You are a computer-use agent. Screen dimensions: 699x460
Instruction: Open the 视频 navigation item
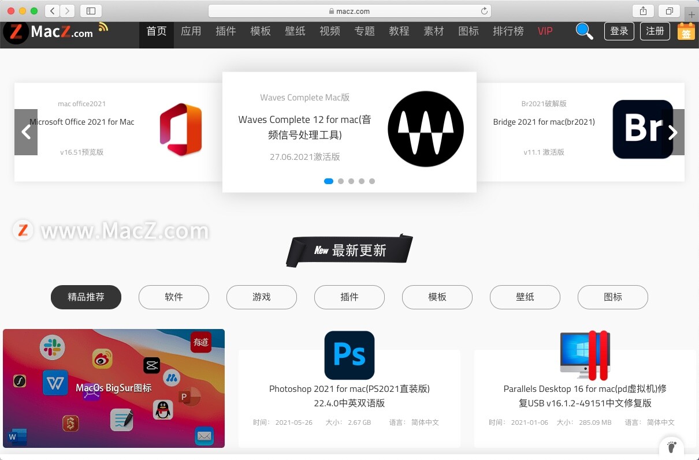coord(330,31)
